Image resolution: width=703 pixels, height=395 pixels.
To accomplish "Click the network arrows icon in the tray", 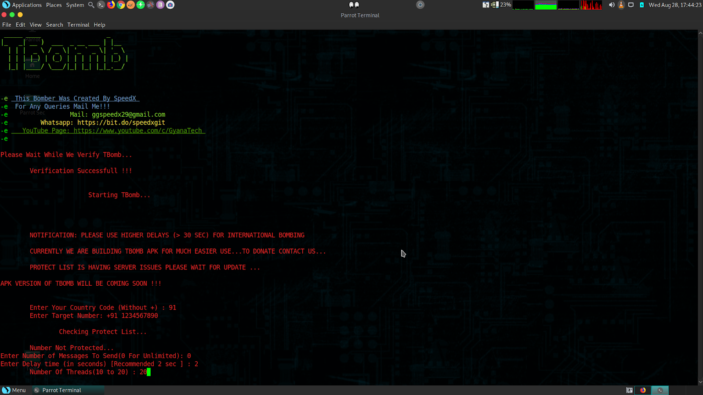I will coord(486,5).
